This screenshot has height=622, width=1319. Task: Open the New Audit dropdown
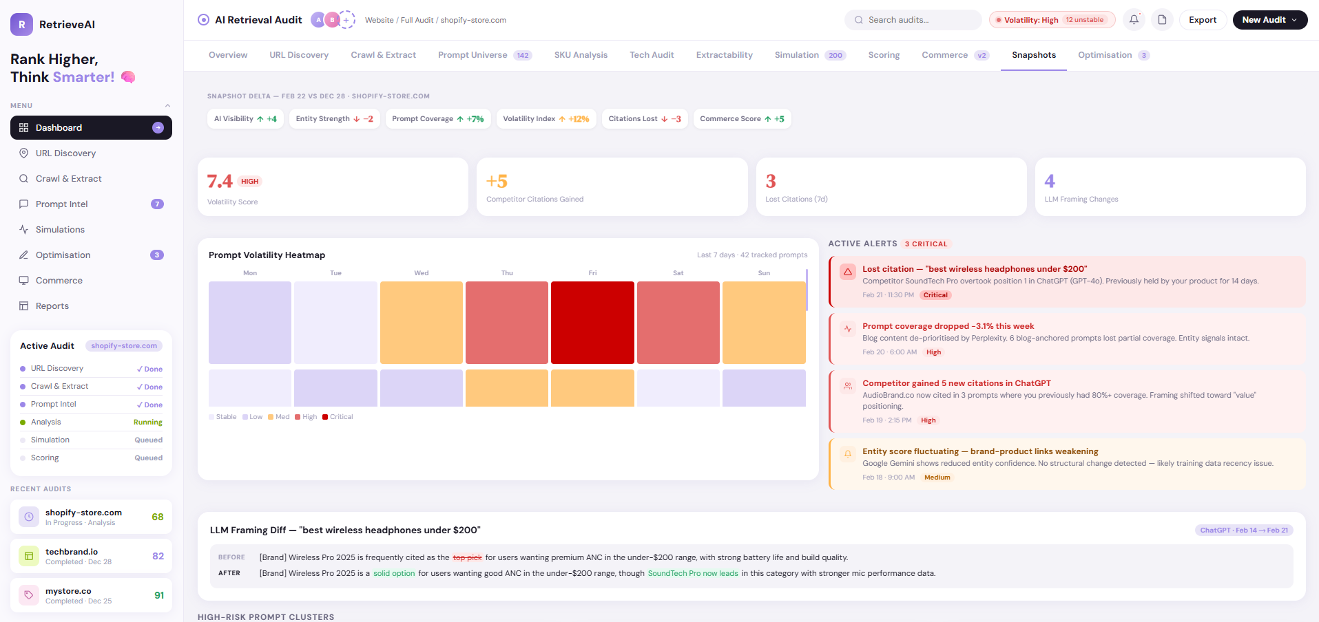click(1269, 19)
